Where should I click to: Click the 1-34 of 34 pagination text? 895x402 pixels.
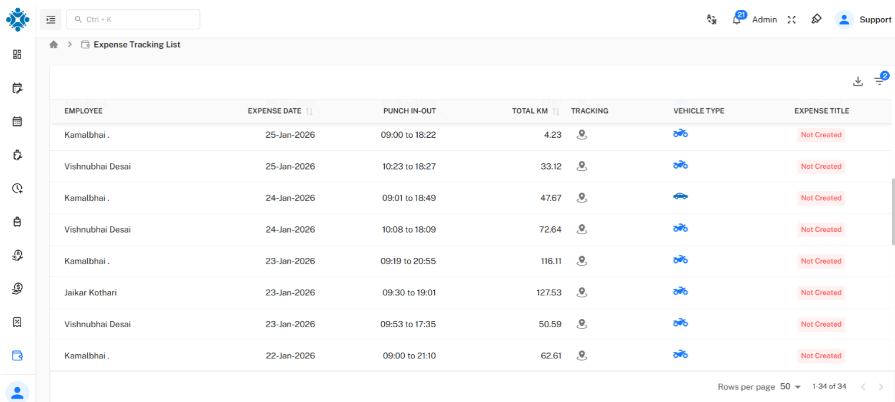[x=829, y=387]
